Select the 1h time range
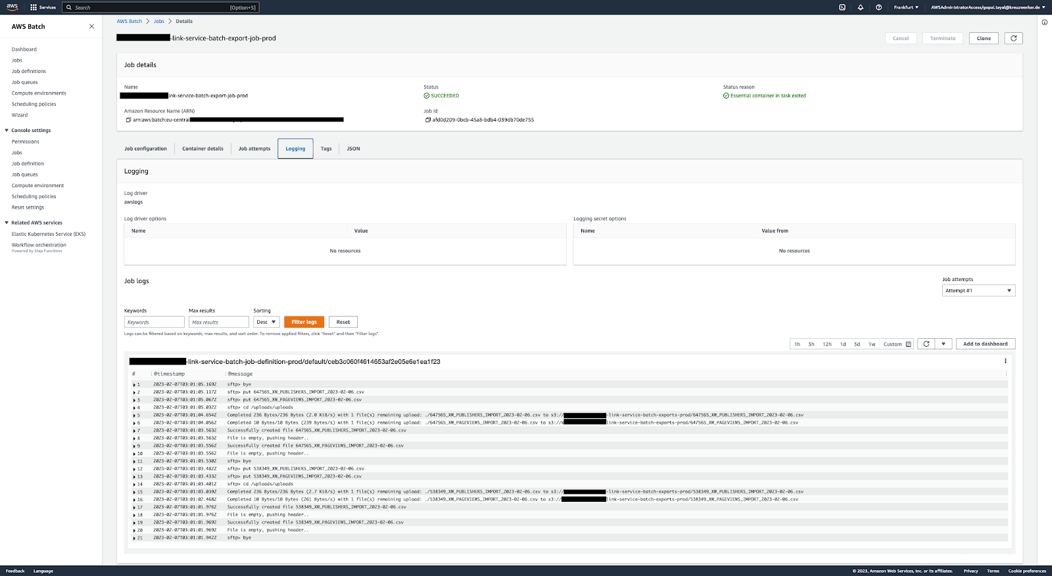This screenshot has width=1052, height=576. click(797, 344)
